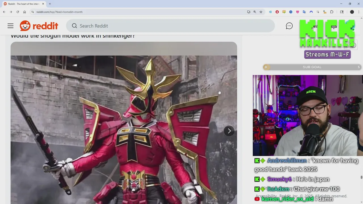This screenshot has width=363, height=204.
Task: Bookmark this tab with the star
Action: 261,12
